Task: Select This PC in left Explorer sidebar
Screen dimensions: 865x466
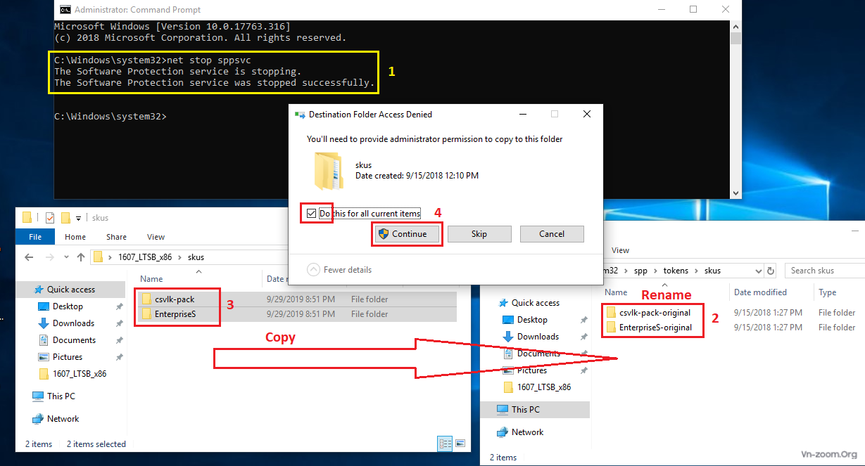Action: point(61,396)
